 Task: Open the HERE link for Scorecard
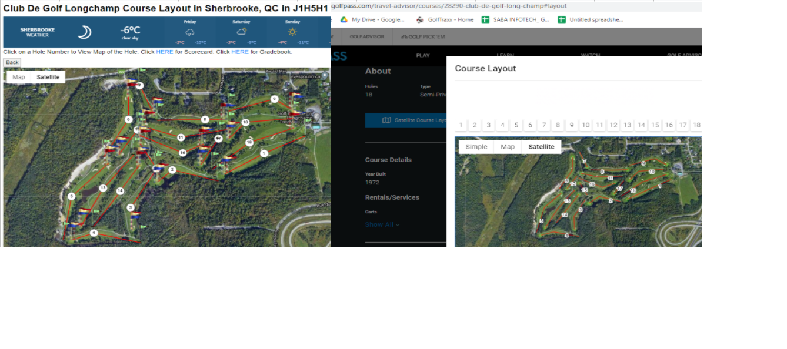click(x=165, y=52)
